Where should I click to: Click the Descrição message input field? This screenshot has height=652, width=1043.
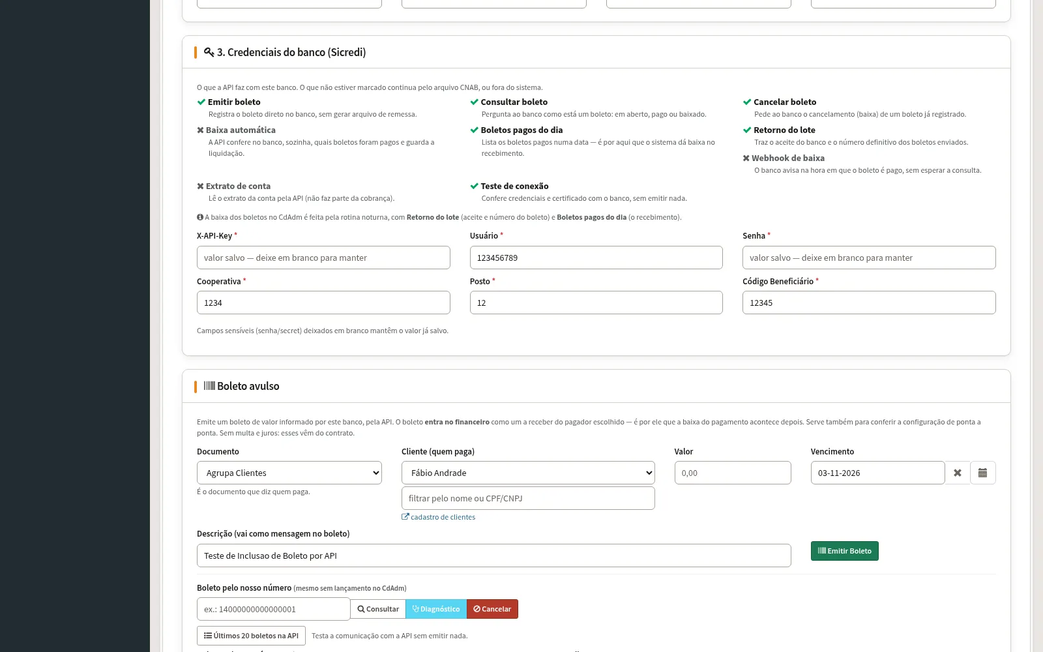[494, 556]
